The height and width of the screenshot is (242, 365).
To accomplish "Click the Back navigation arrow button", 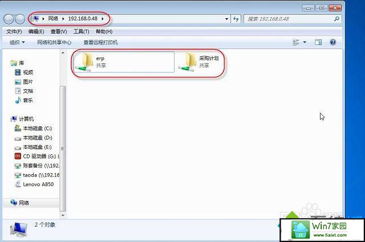I will 9,19.
